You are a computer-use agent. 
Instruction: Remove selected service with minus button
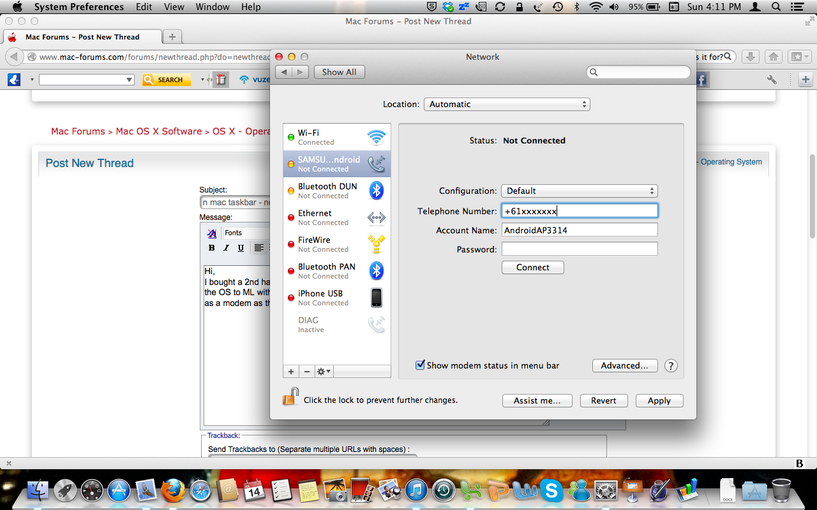point(306,372)
